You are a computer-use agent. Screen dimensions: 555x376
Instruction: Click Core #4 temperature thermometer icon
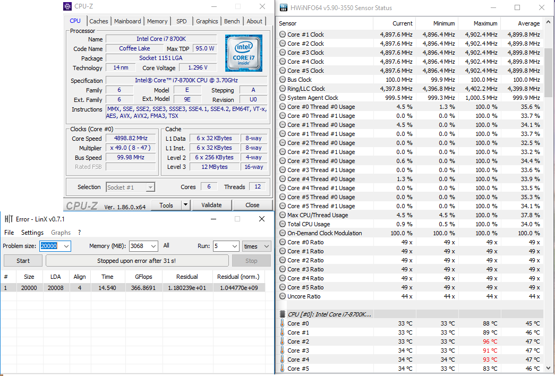pos(283,360)
